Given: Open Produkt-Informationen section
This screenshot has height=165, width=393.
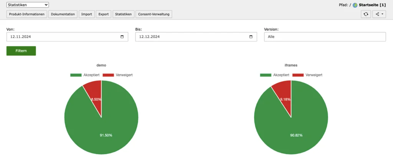Looking at the screenshot, I should (x=27, y=14).
